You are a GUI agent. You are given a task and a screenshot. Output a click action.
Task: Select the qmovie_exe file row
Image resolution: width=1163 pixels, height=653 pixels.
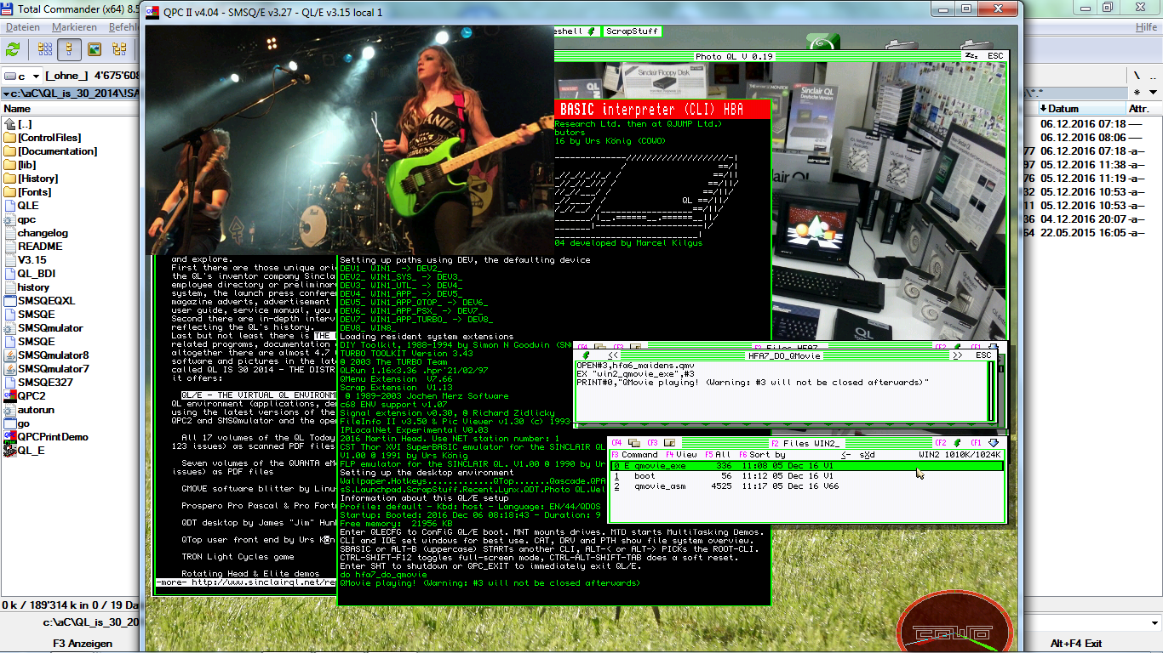tap(807, 466)
